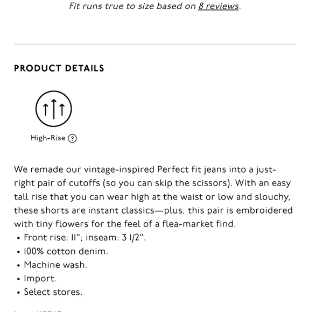Click the phrase 'Perfect fit jeans'
309x312 pixels.
(x=192, y=169)
